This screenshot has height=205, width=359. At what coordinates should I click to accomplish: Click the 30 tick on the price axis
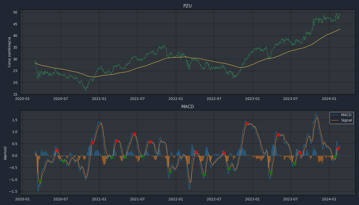[15, 59]
